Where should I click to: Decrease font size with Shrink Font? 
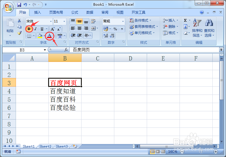pos(59,29)
